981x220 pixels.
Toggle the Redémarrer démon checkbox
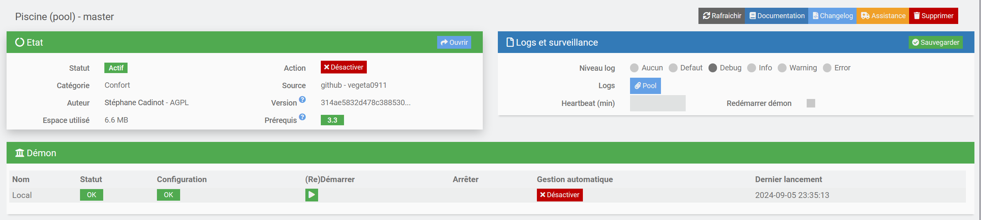tap(811, 103)
